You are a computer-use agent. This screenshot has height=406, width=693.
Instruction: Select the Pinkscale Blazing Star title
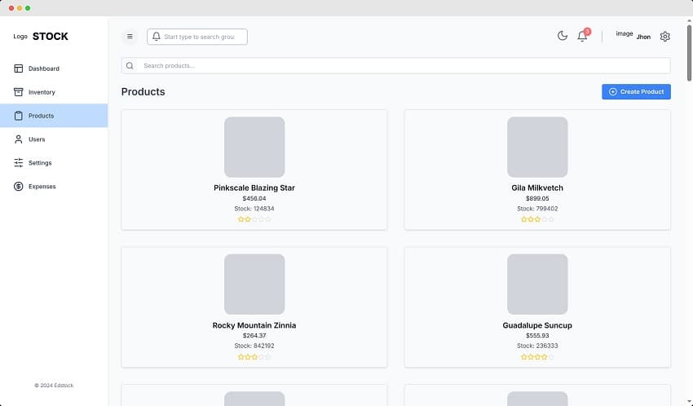coord(254,188)
